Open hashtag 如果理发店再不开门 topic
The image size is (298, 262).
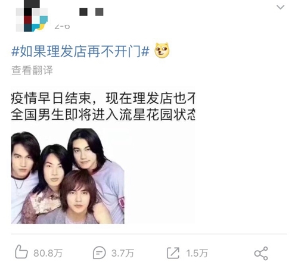pyautogui.click(x=80, y=51)
